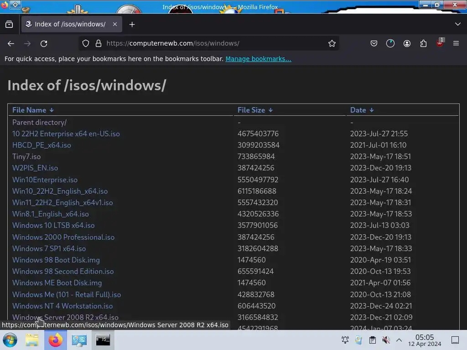
Task: Download W2PIS_EN.iso
Action: tap(35, 168)
